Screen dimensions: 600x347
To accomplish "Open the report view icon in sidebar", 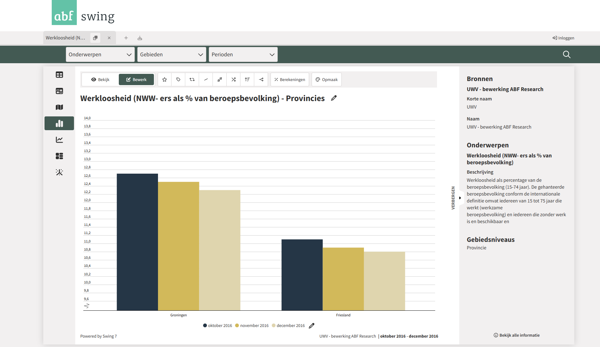I will pos(59,91).
